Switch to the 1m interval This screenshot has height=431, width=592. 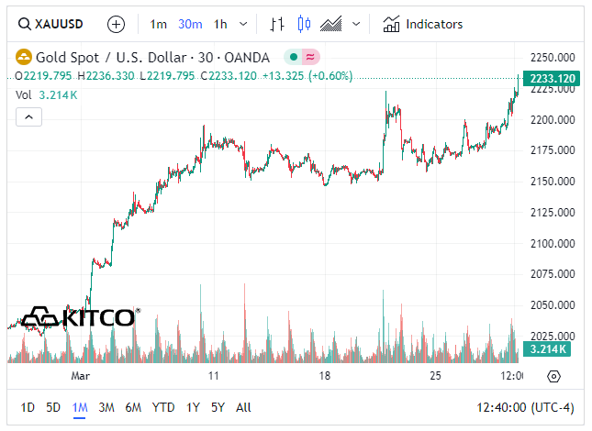click(x=159, y=24)
